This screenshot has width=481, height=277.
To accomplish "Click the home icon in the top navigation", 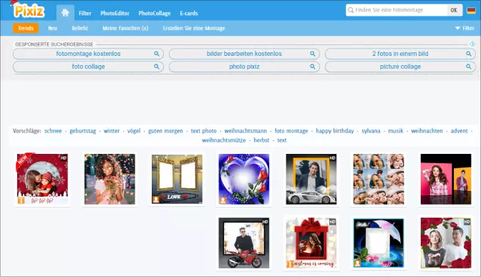I will click(65, 13).
